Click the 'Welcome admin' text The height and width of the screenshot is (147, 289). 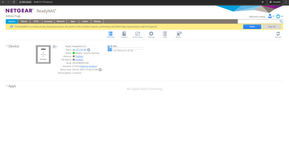coord(257,17)
